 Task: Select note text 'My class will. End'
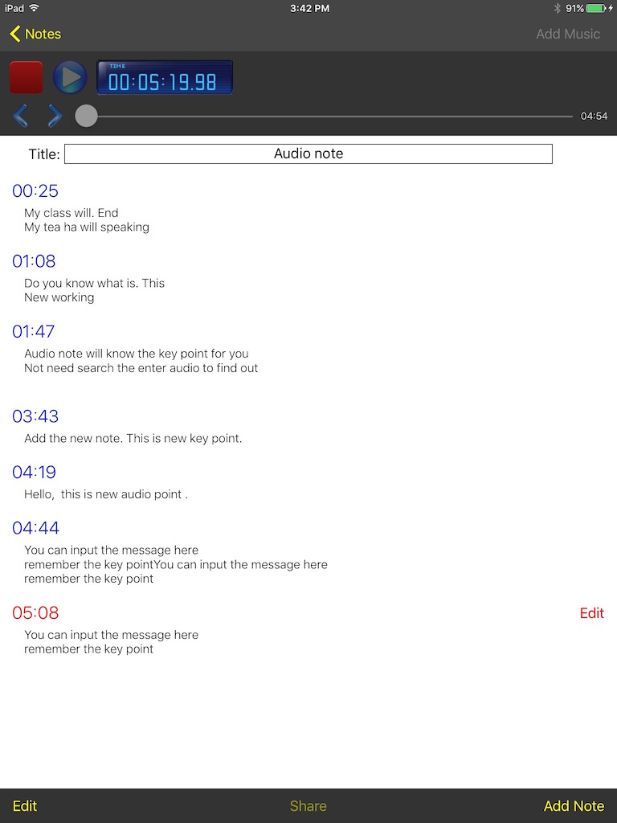tap(72, 212)
